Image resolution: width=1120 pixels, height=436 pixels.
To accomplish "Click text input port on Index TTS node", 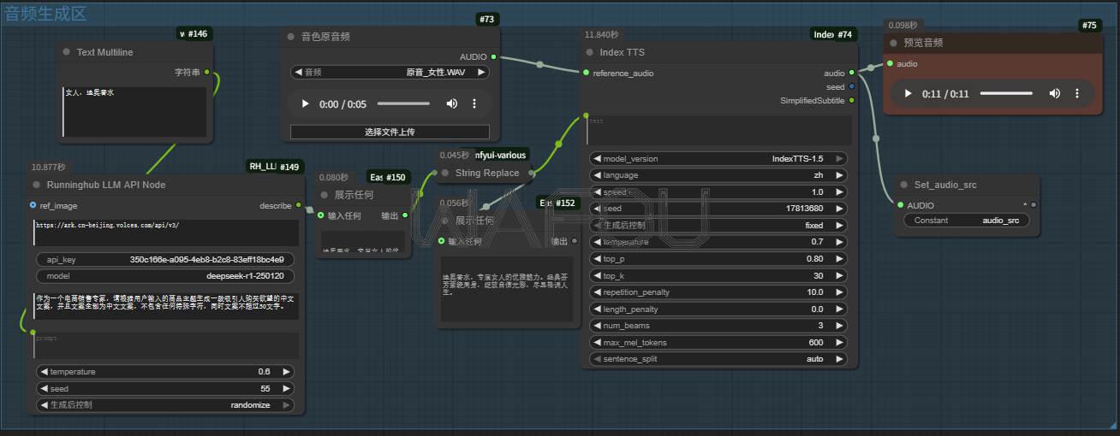I will pos(586,115).
